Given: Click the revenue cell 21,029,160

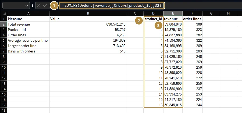Looking at the screenshot, I should (x=173, y=56).
